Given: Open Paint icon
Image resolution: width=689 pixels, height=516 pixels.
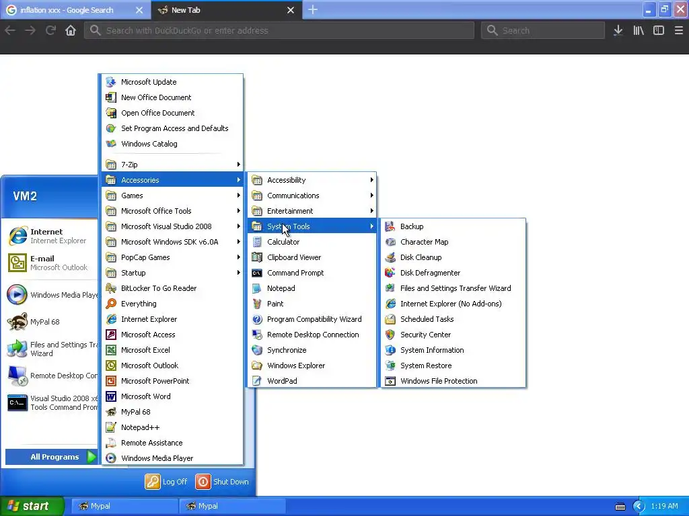Looking at the screenshot, I should point(257,304).
